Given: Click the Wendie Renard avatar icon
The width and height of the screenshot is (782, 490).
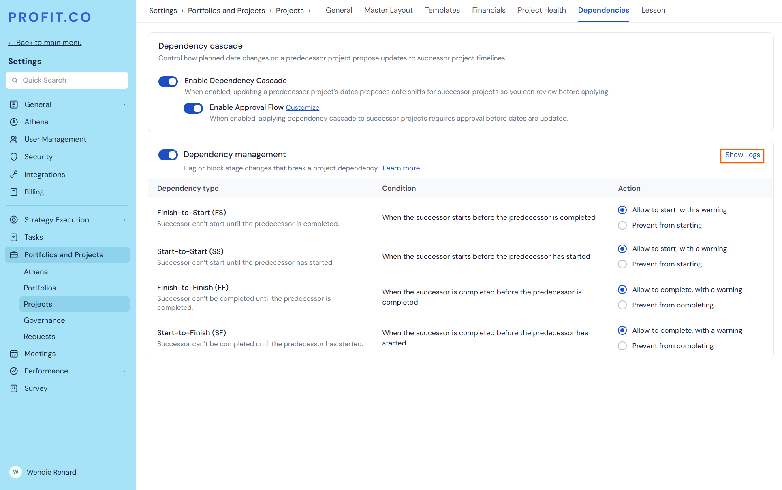Looking at the screenshot, I should [15, 472].
